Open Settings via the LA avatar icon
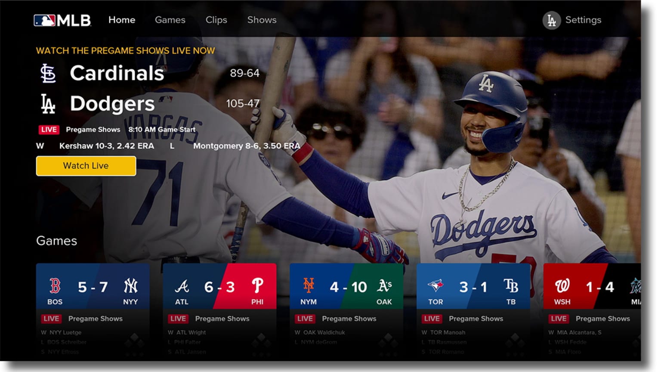 coord(553,19)
